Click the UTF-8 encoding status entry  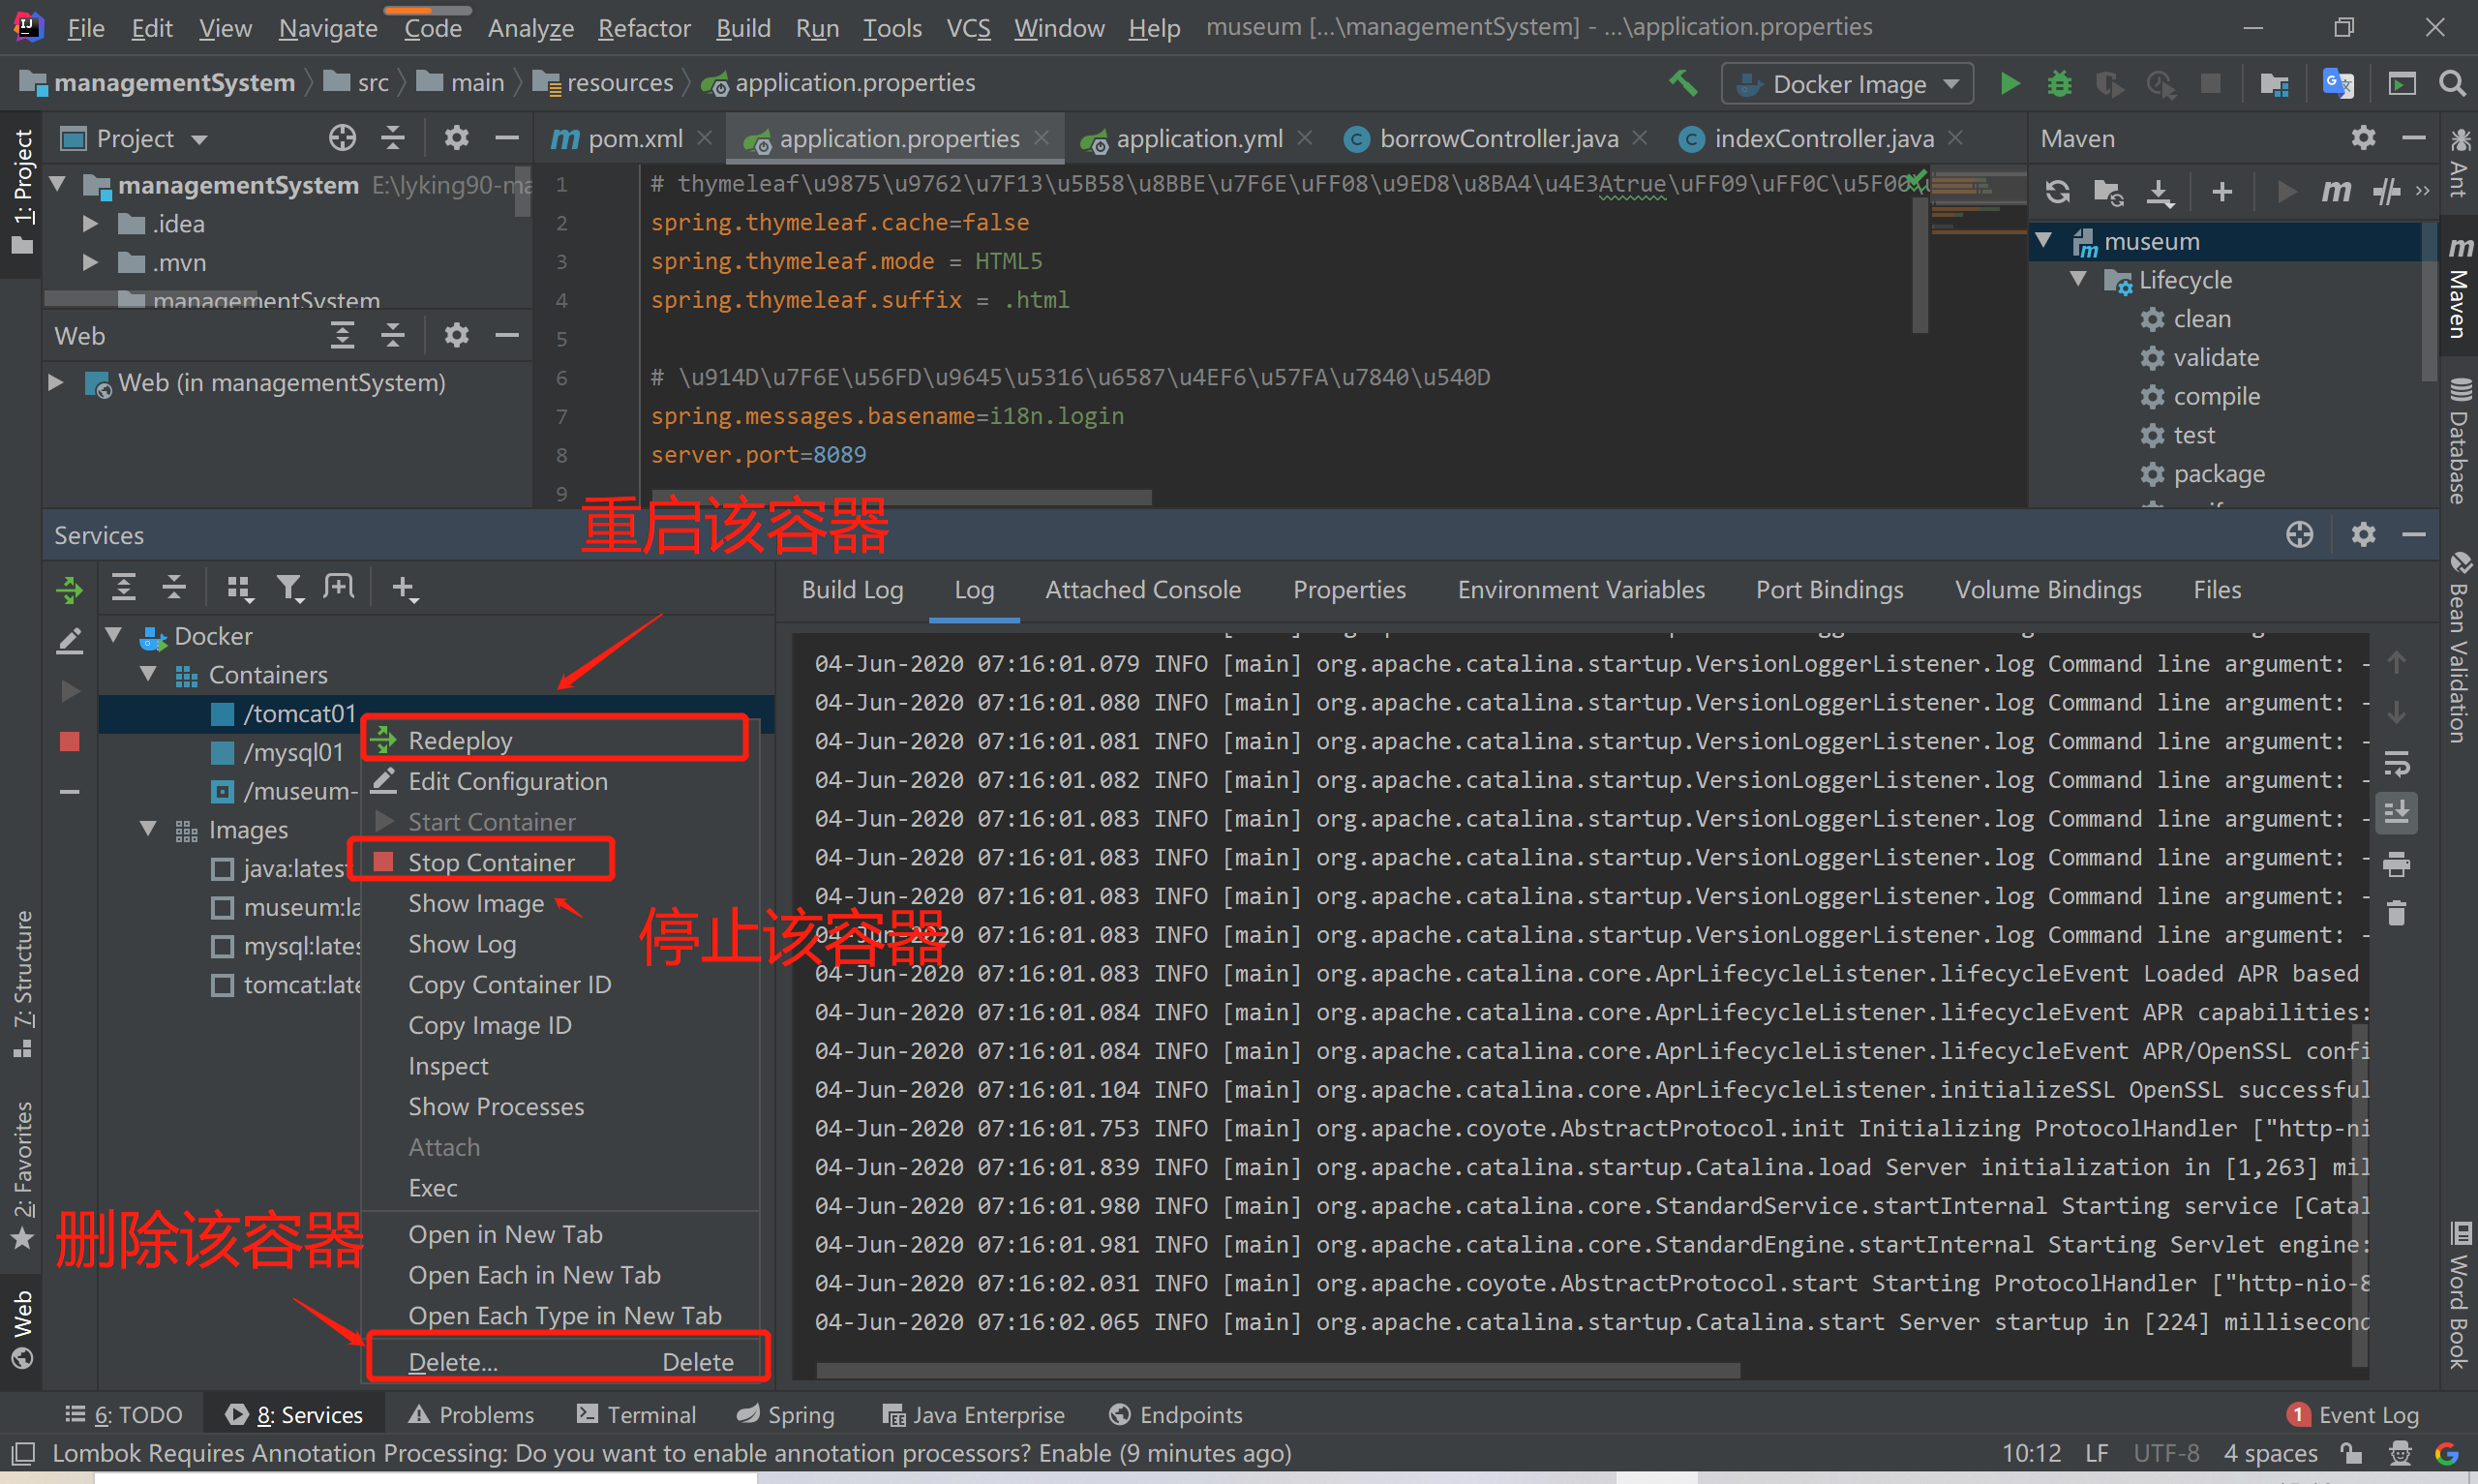2165,1453
